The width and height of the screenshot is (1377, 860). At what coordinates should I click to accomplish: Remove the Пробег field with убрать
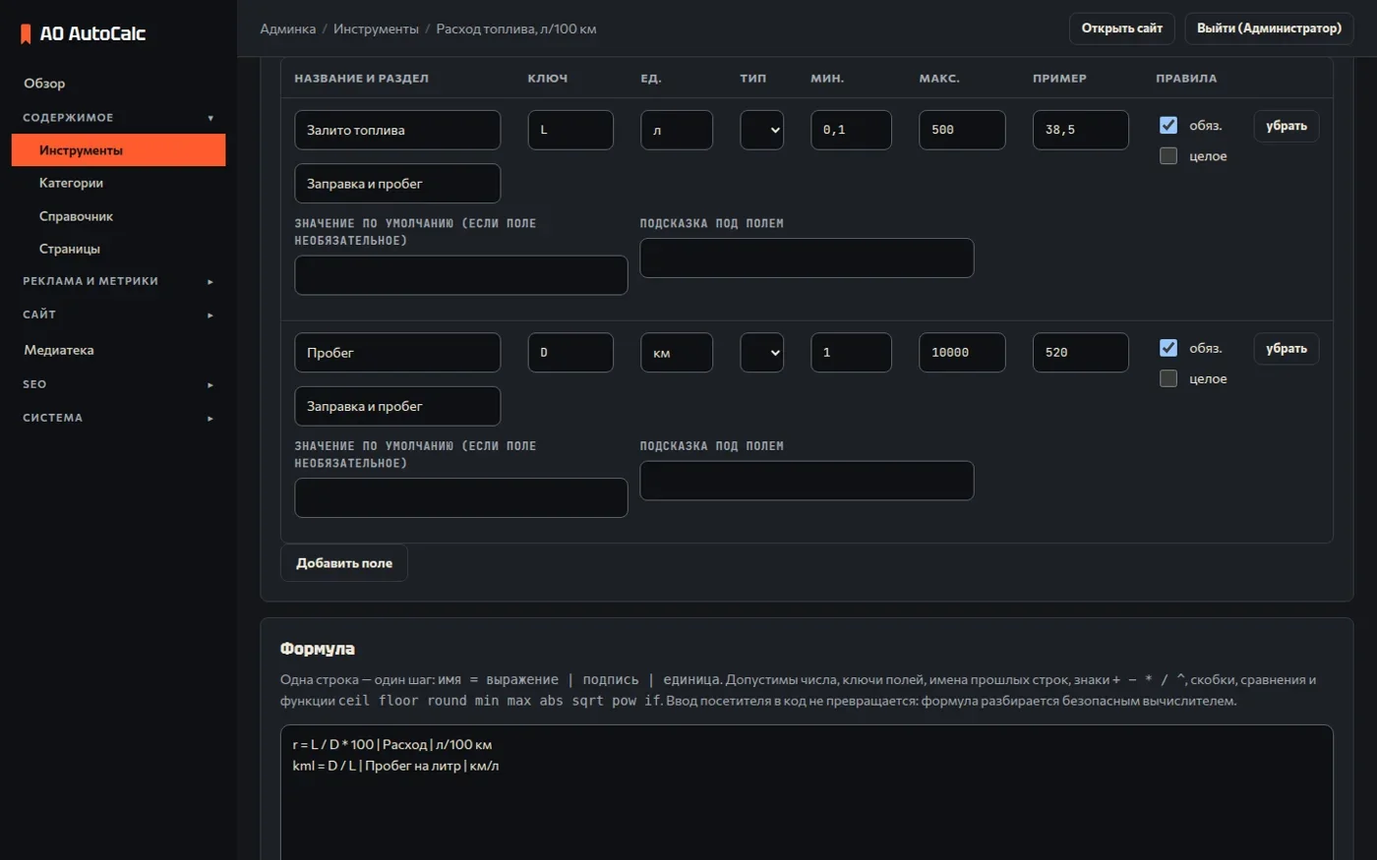1287,349
